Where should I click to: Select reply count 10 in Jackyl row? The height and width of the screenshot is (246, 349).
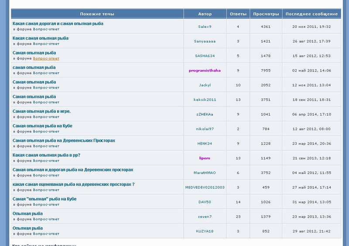pyautogui.click(x=238, y=85)
